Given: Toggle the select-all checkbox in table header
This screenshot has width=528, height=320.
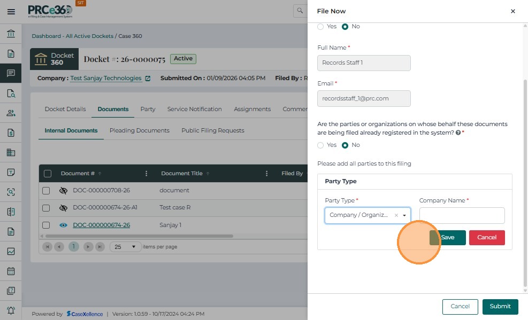Looking at the screenshot, I should pos(48,174).
